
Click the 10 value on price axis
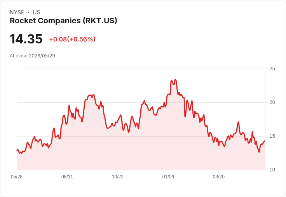pos(272,170)
